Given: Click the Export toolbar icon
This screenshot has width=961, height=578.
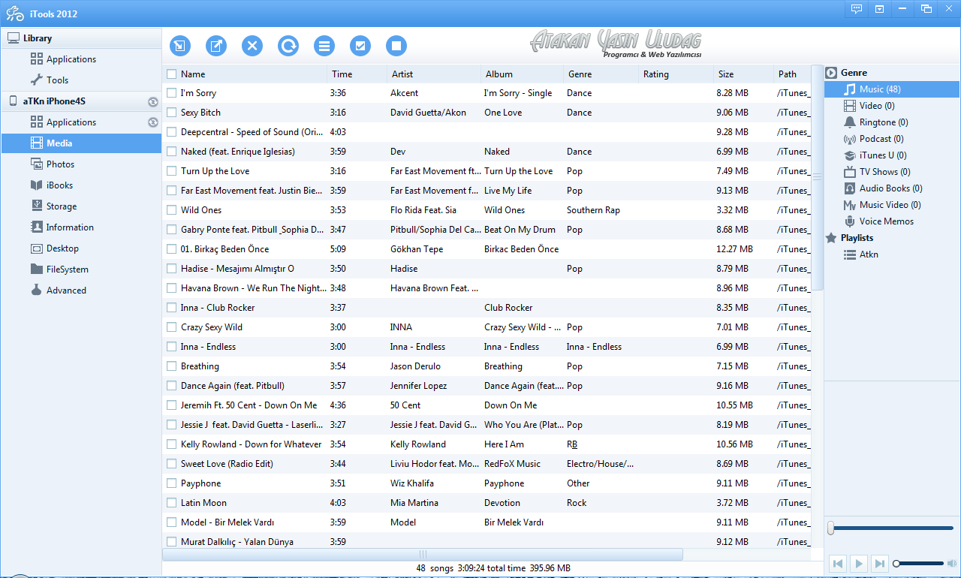Looking at the screenshot, I should click(216, 46).
